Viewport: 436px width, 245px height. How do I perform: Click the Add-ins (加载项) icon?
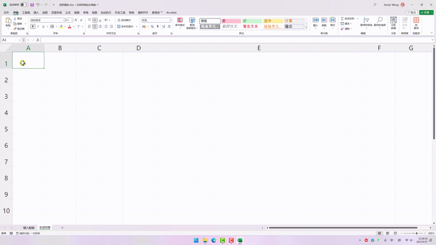pos(416,23)
